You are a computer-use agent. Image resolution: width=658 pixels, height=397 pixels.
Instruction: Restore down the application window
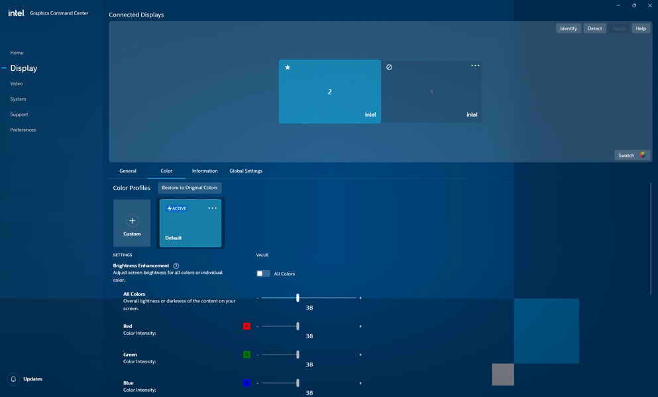634,5
